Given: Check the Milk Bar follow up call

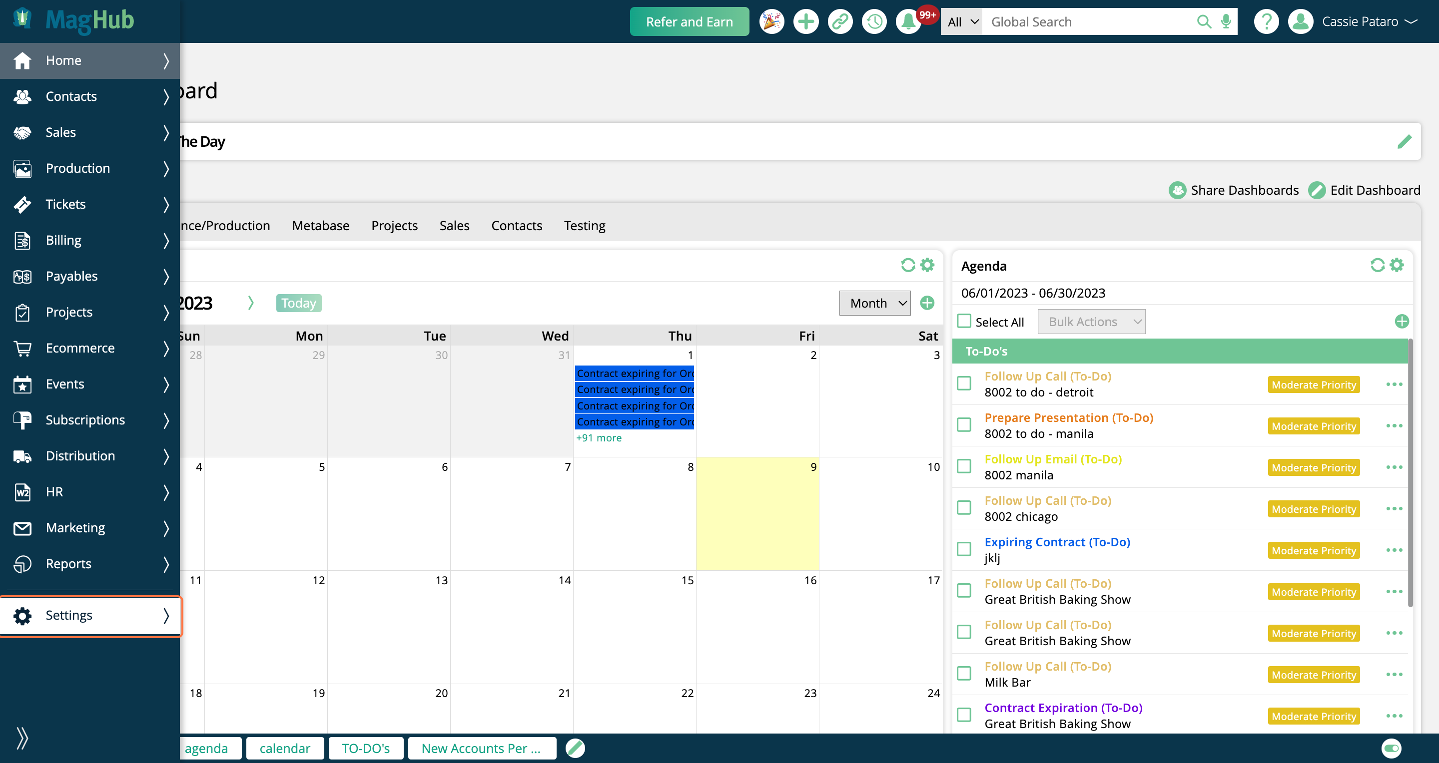Looking at the screenshot, I should click(x=964, y=674).
